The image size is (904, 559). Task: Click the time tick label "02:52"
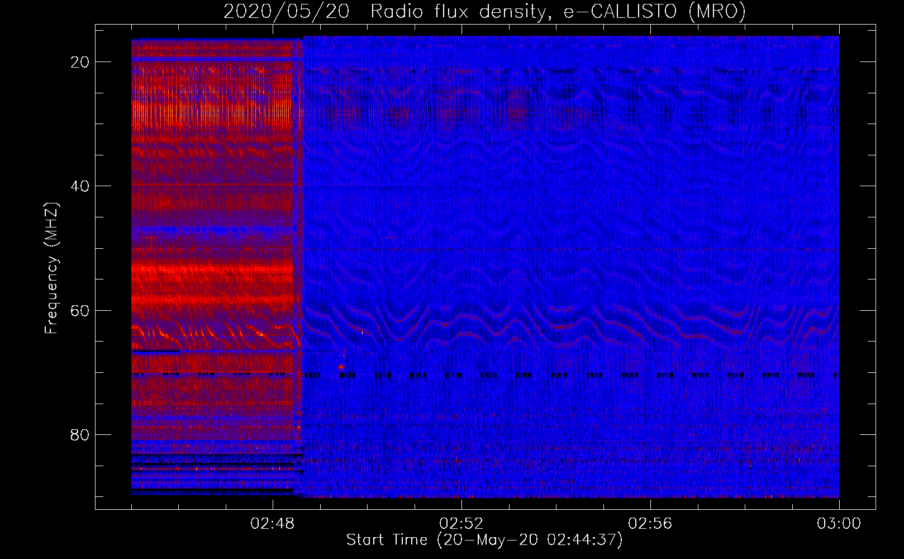point(461,524)
